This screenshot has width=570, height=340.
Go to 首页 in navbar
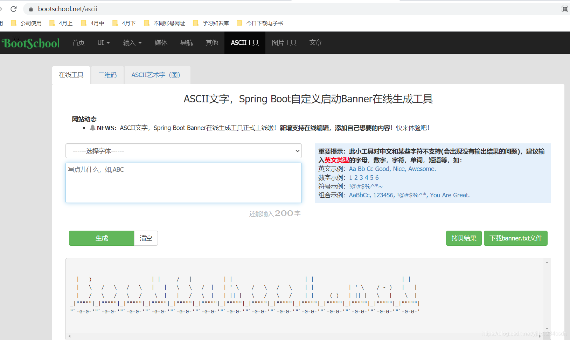pyautogui.click(x=78, y=43)
